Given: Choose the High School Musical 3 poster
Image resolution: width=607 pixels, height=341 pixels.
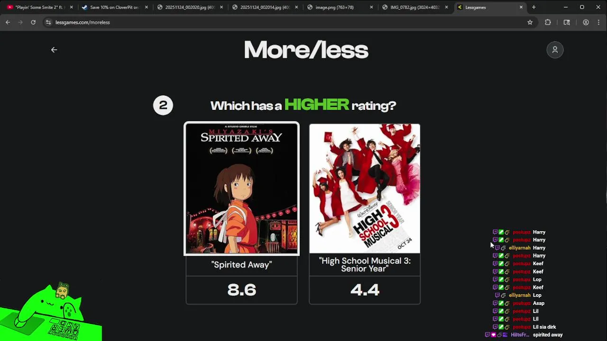Looking at the screenshot, I should 365,188.
